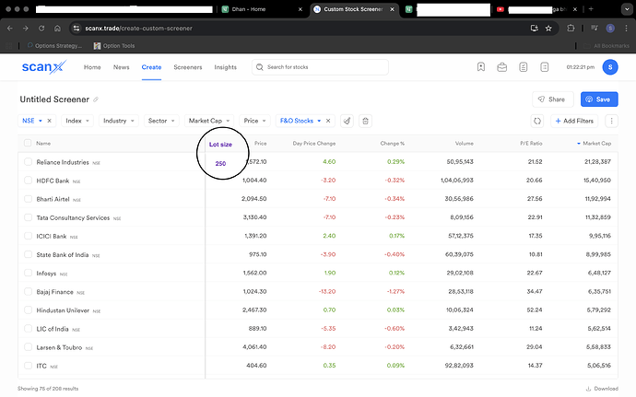Viewport: 636px width, 397px height.
Task: Sort by the Change % column header
Action: 393,143
